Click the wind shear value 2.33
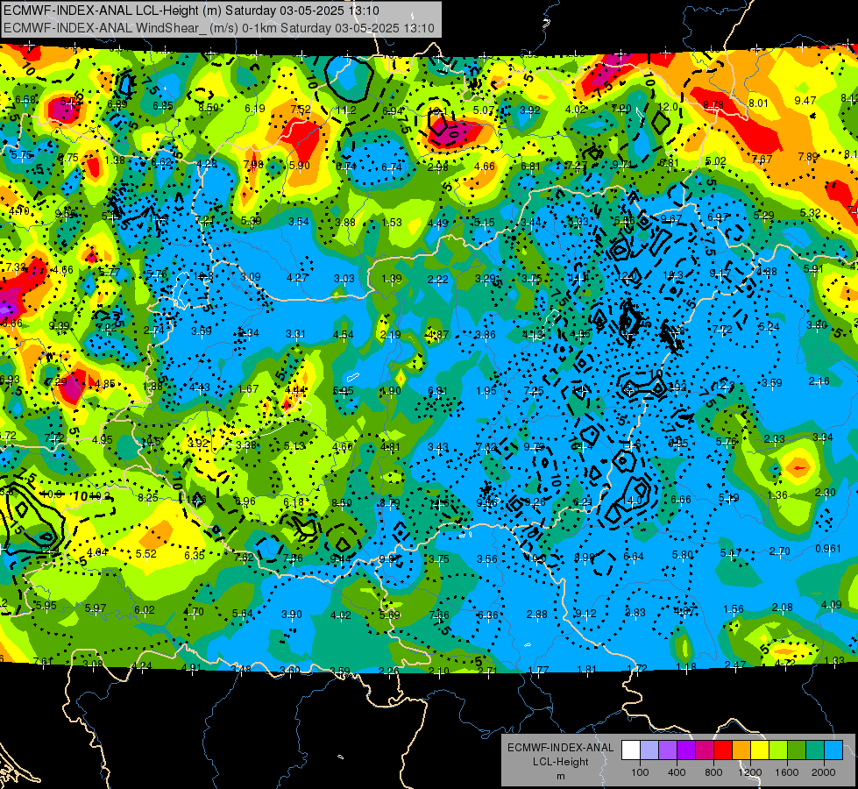This screenshot has width=858, height=789. [x=774, y=439]
